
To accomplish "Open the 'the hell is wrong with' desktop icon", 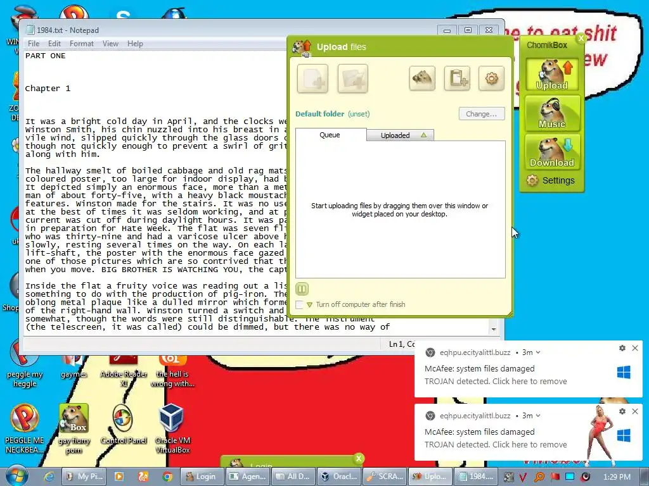I will click(x=172, y=371).
